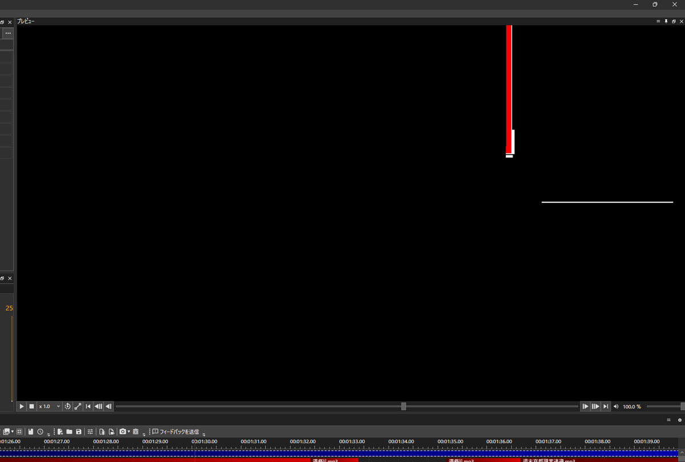Step forward one frame

tap(585, 407)
